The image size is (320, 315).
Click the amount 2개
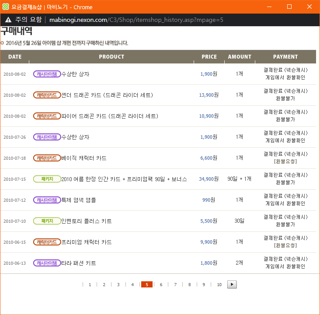pos(240,263)
